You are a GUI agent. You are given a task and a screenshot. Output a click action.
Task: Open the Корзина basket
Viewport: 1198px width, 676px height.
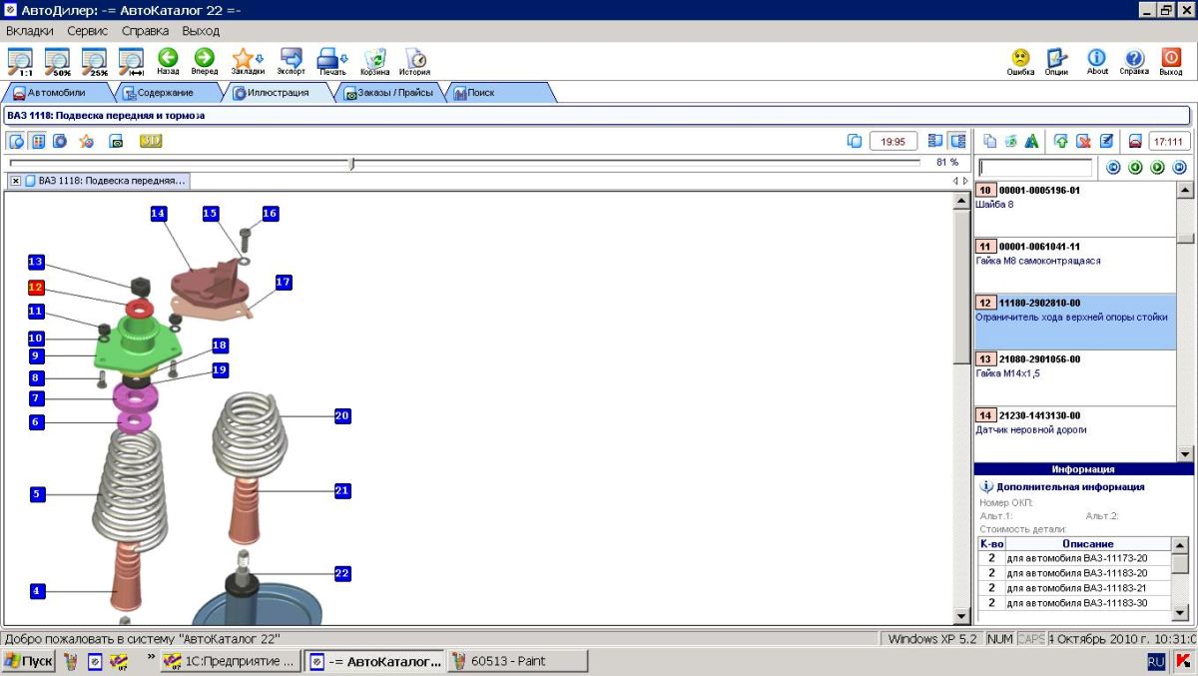click(x=375, y=61)
